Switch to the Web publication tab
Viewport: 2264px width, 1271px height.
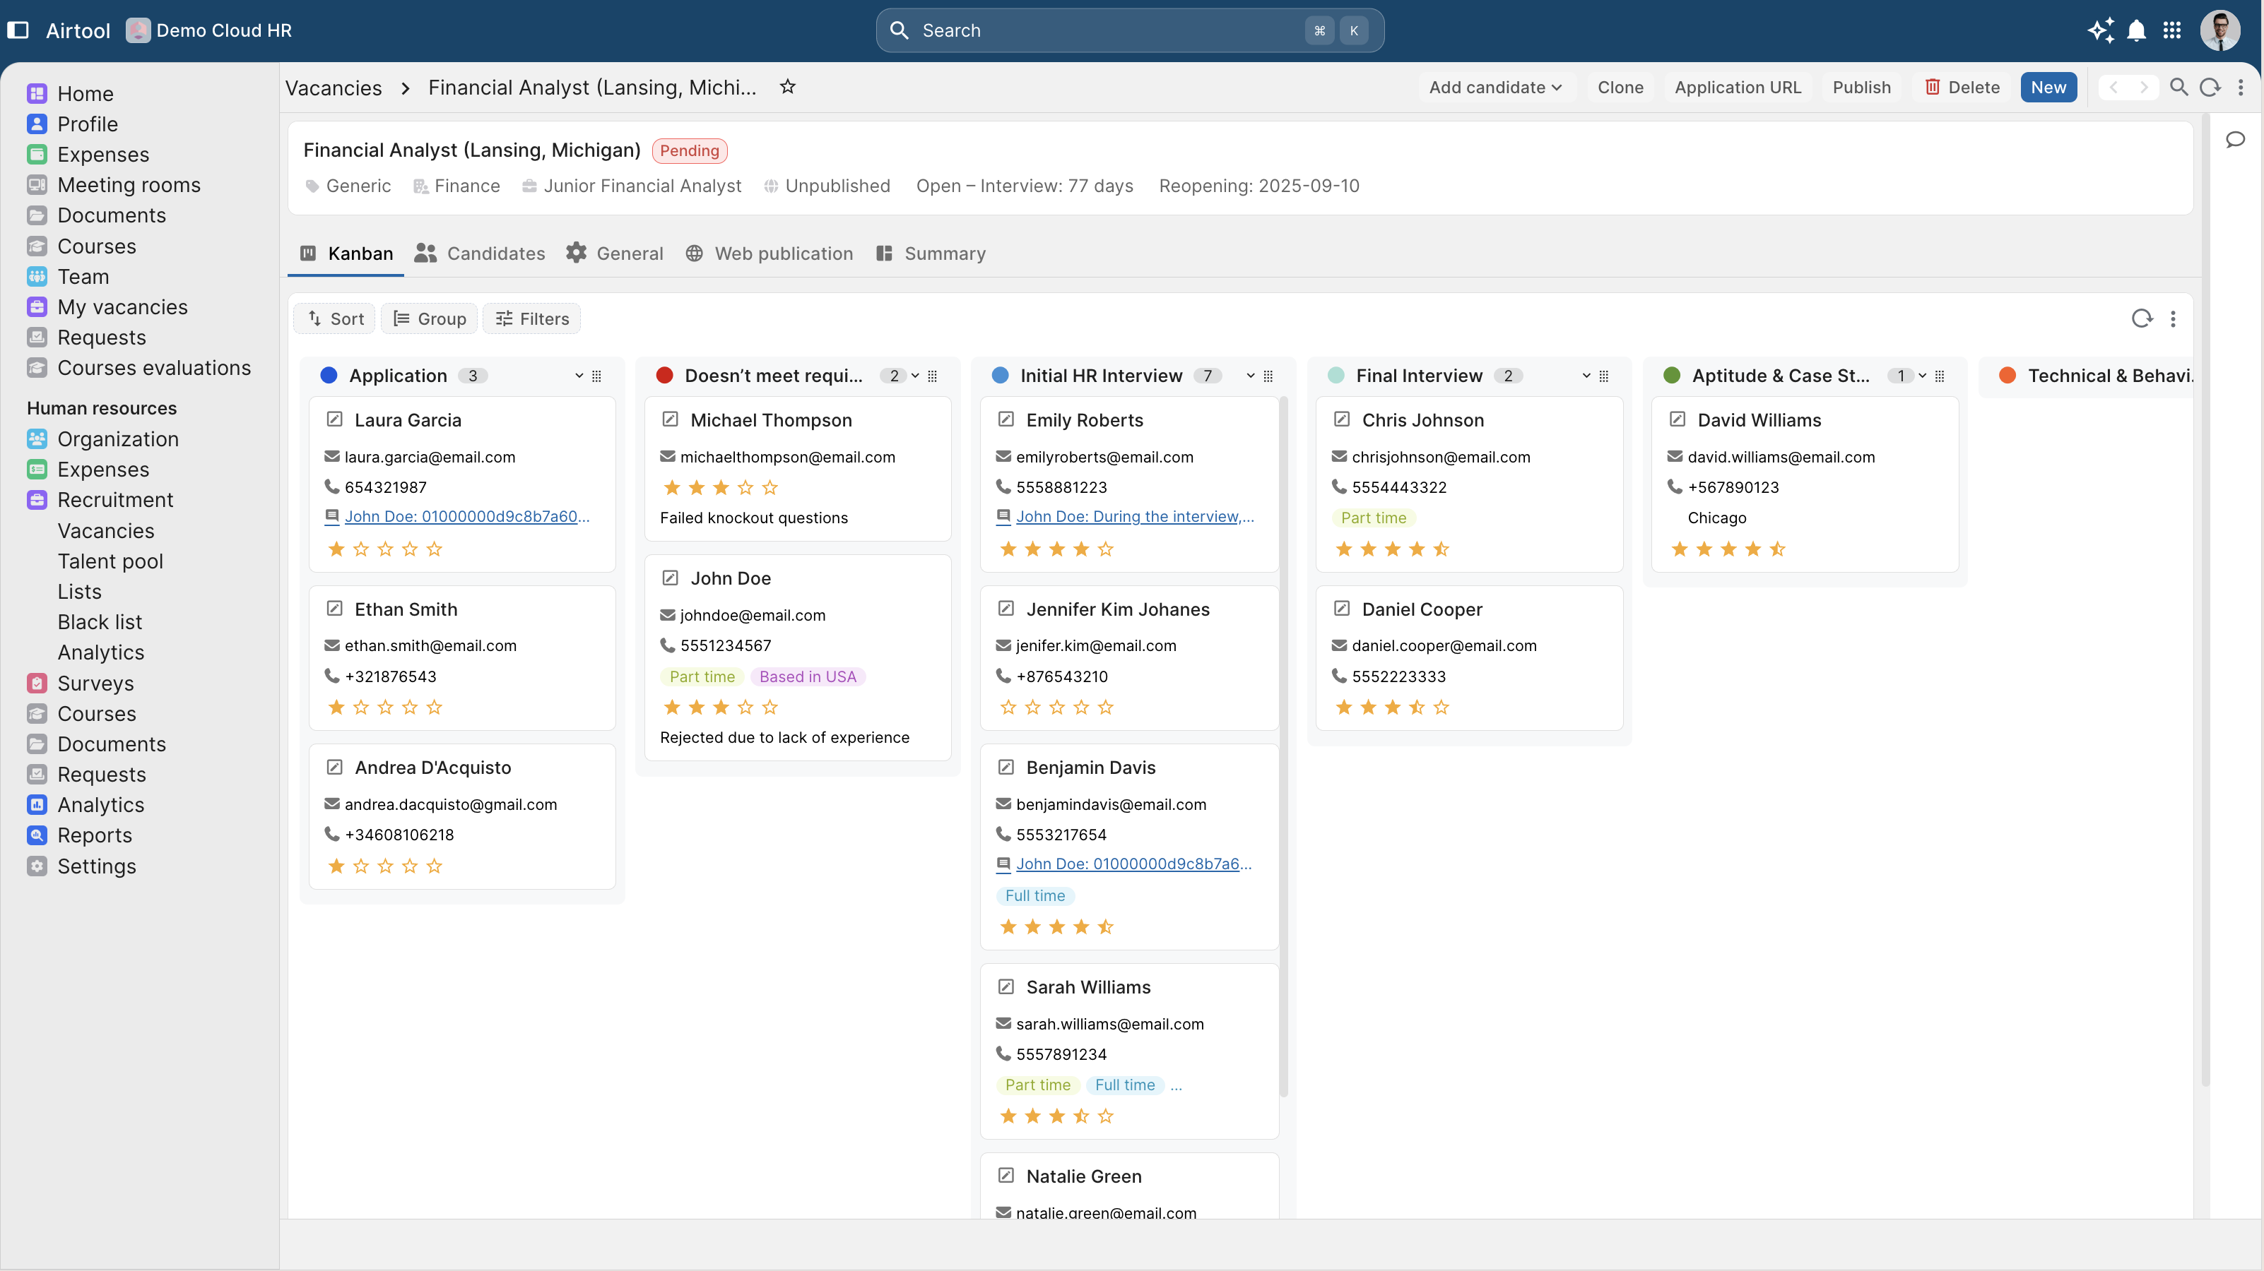[x=769, y=254]
